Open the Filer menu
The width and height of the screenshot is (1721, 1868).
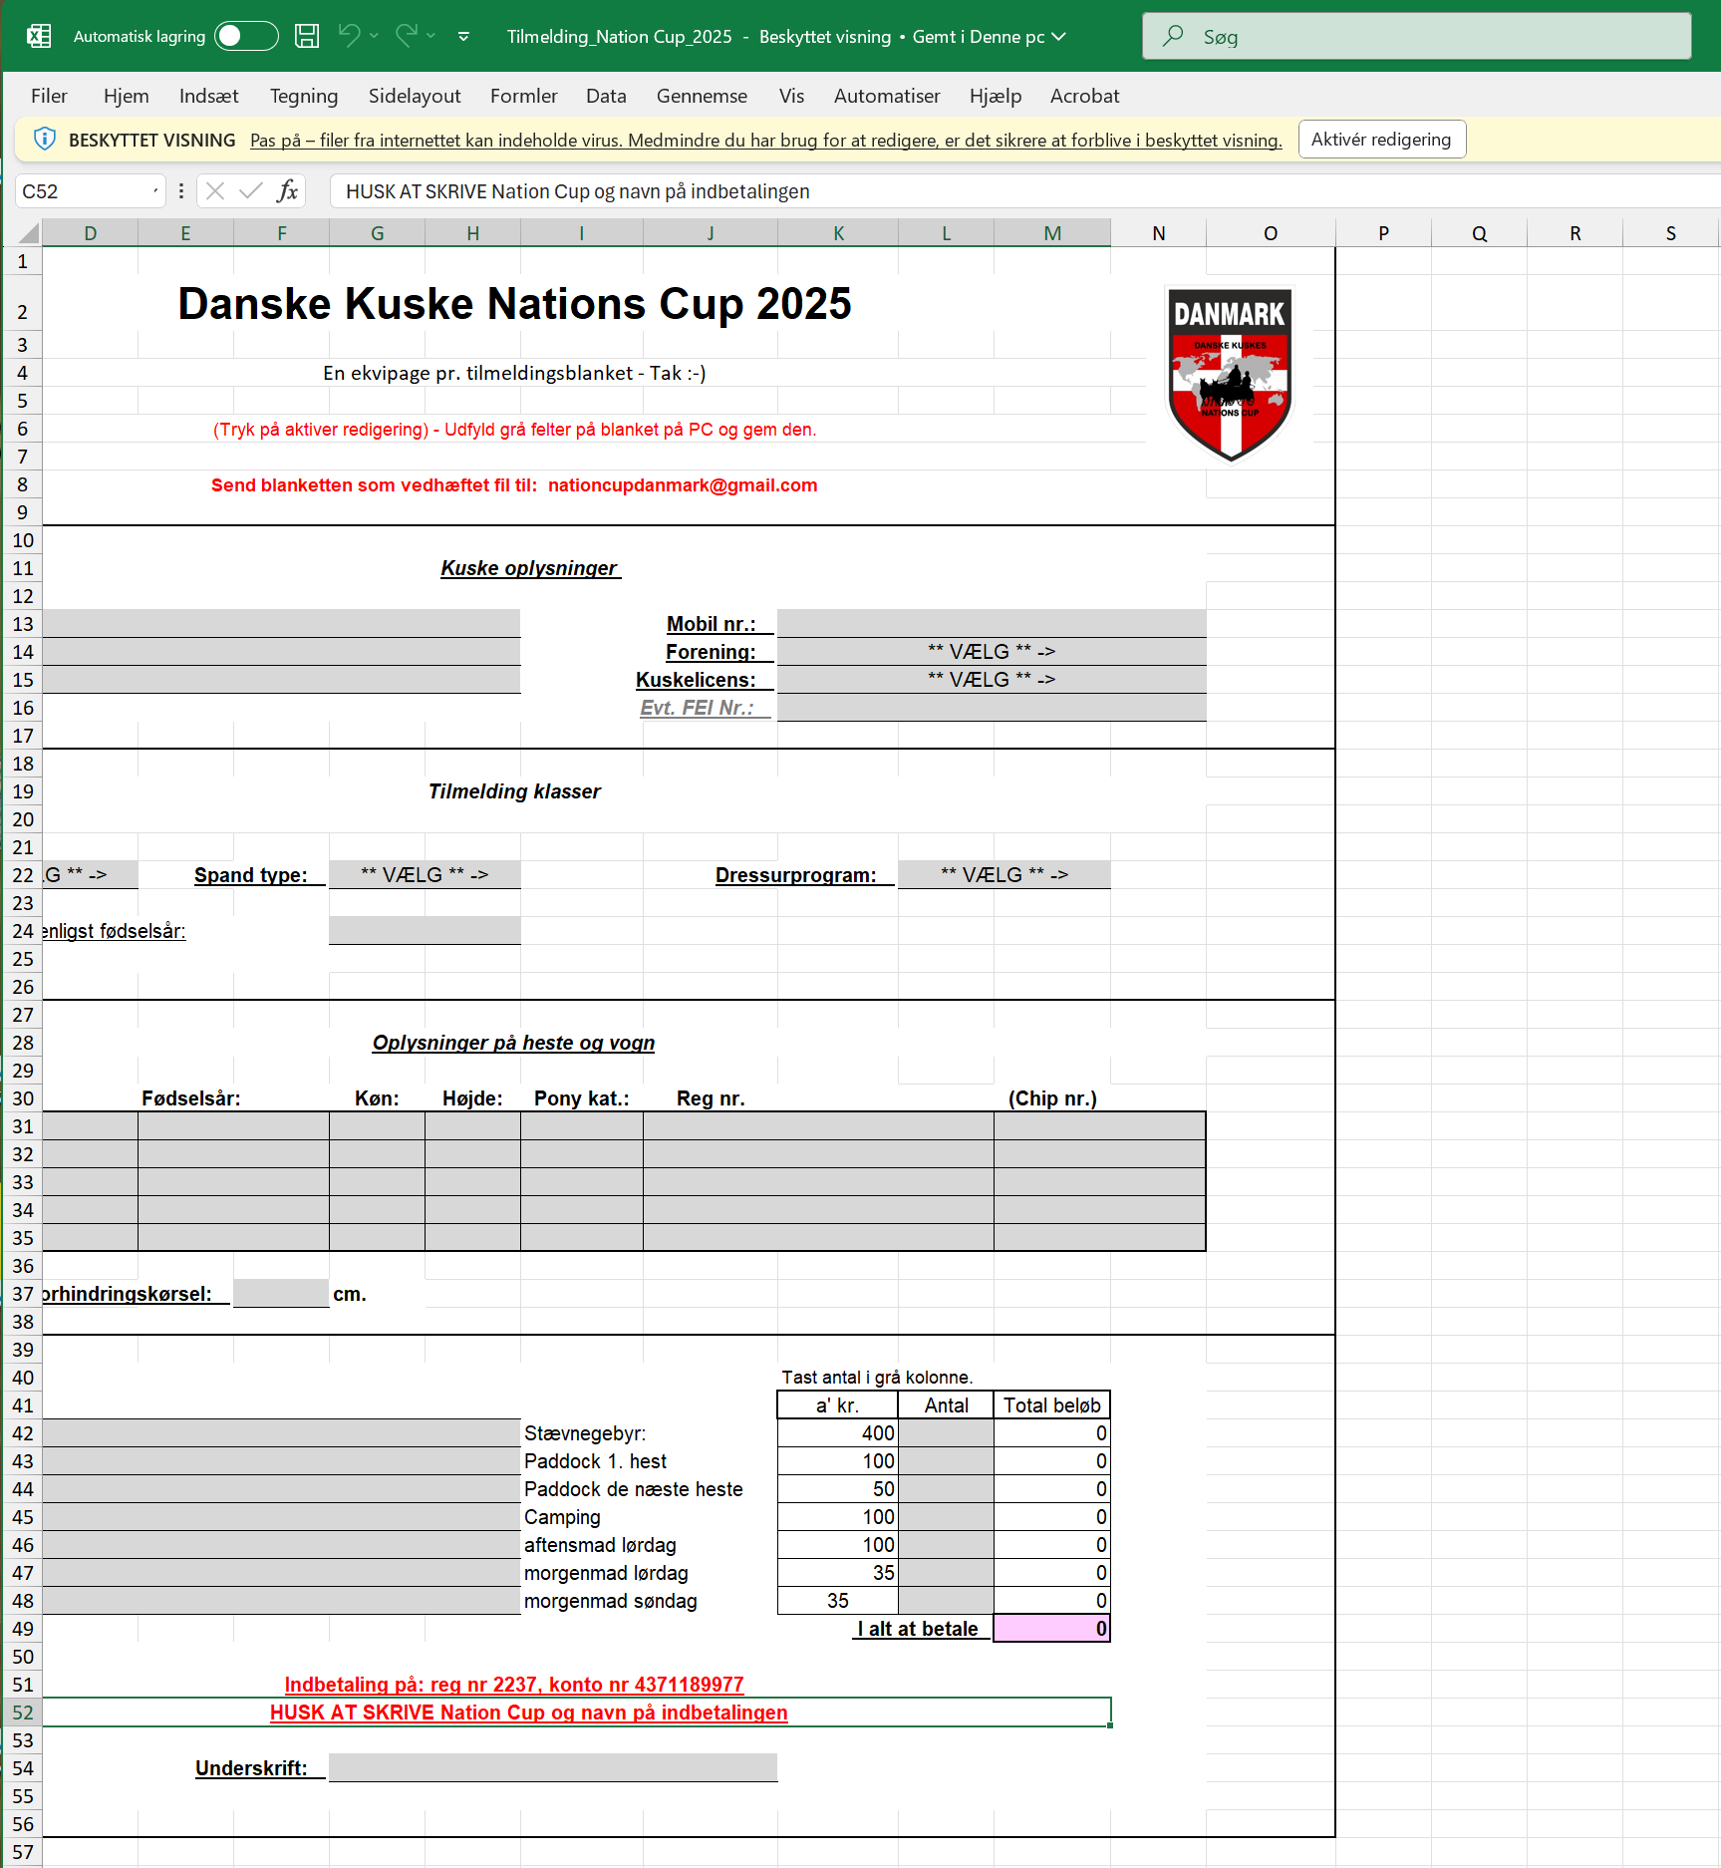tap(49, 96)
